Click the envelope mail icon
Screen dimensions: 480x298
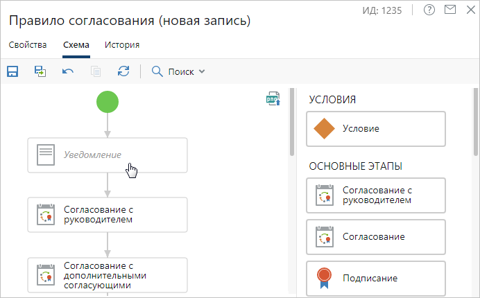click(x=450, y=10)
